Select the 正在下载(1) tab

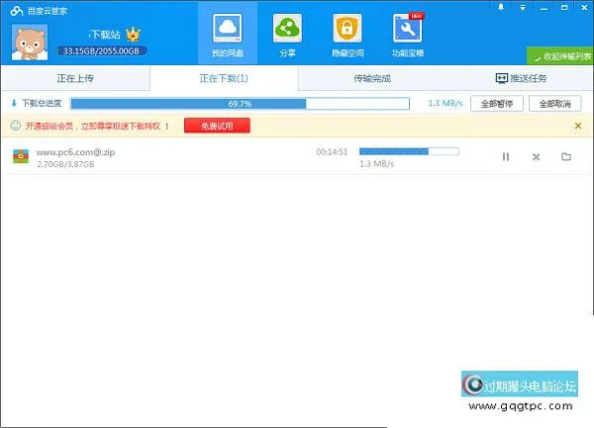tap(225, 77)
